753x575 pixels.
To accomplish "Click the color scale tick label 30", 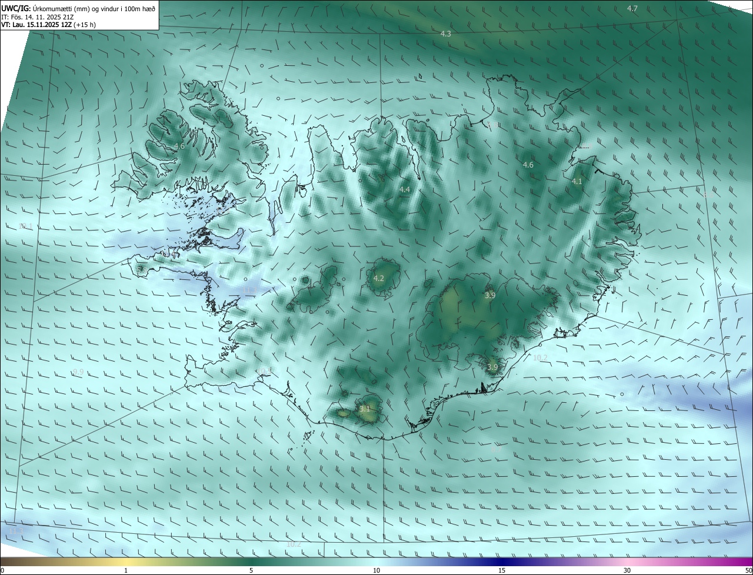I will pyautogui.click(x=627, y=570).
